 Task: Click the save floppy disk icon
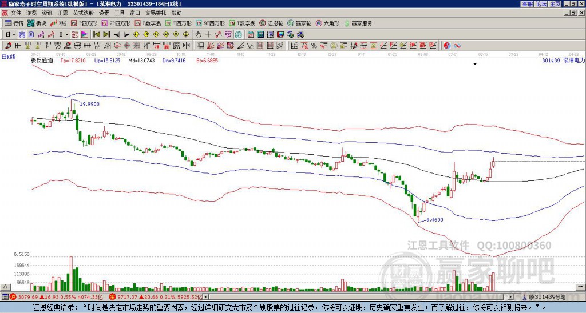(280, 35)
